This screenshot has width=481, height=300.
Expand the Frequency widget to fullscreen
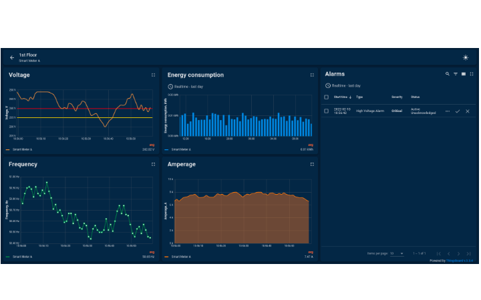coord(153,164)
